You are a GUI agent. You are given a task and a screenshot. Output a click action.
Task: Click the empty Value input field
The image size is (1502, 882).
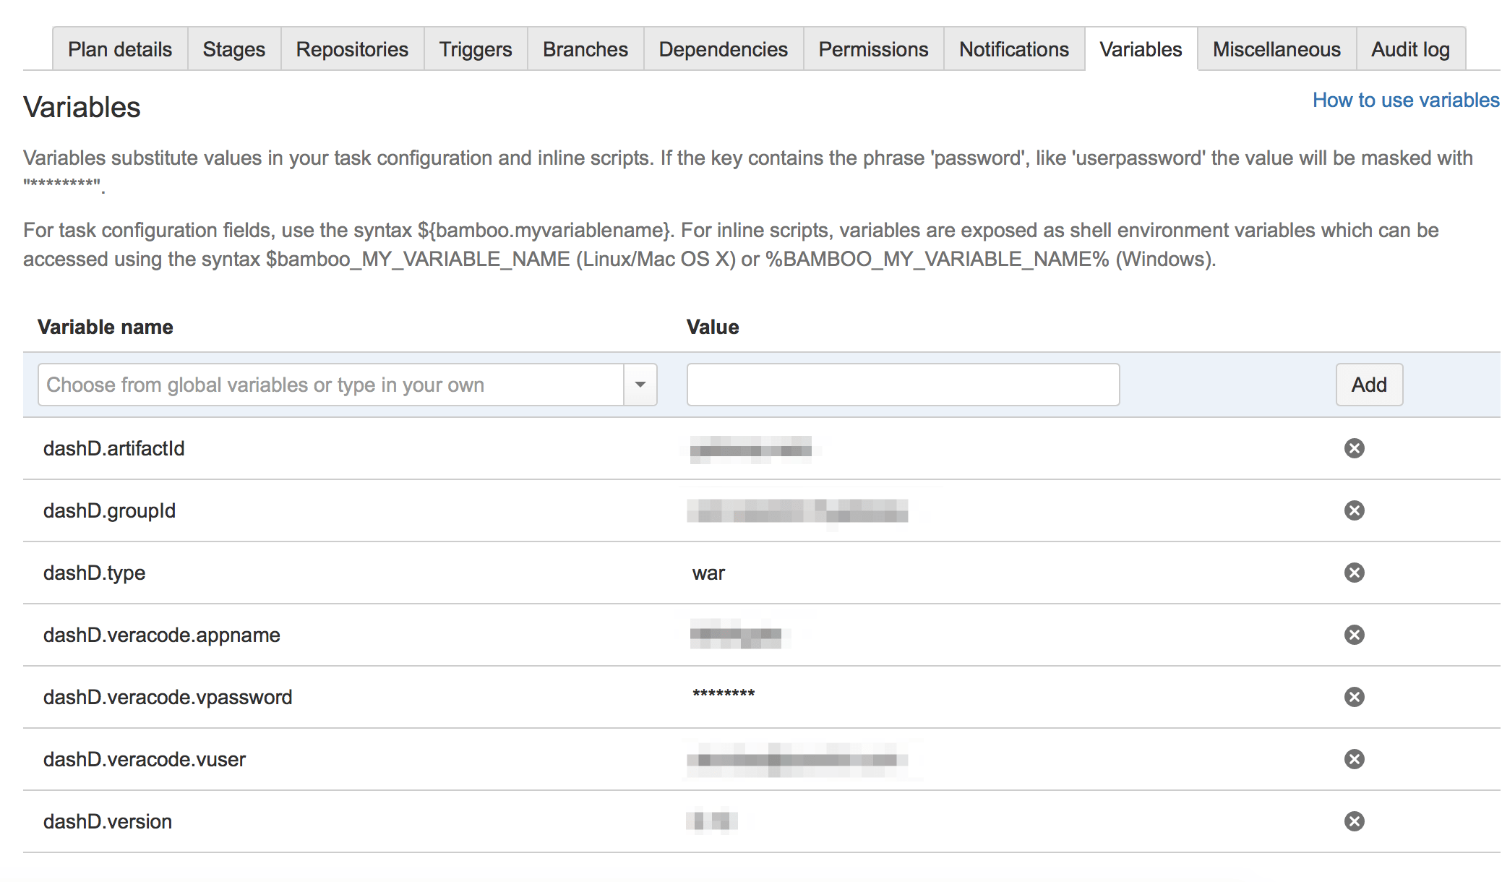pos(902,384)
